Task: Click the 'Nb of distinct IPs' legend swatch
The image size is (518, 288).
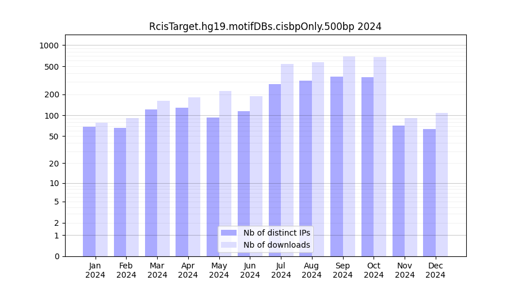Action: (x=228, y=233)
